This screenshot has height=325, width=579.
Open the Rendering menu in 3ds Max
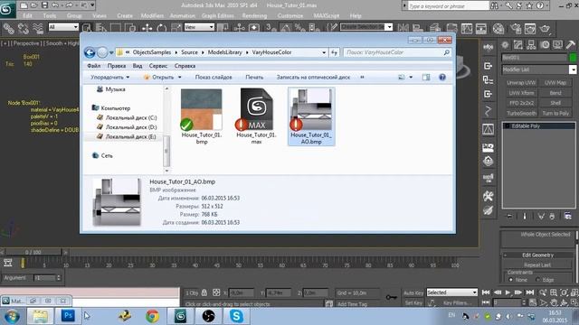click(x=254, y=15)
